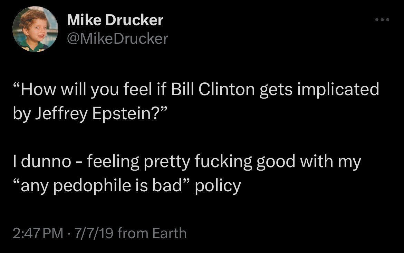Open the three-dot more options menu
This screenshot has width=404, height=253.
pyautogui.click(x=383, y=20)
